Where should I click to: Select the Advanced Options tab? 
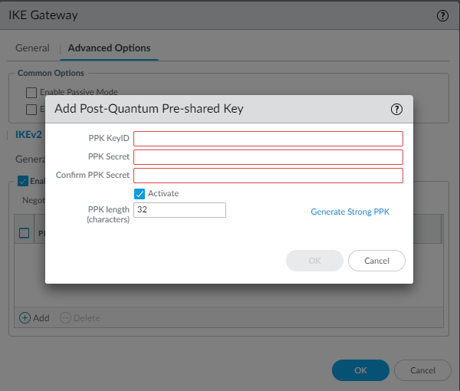pyautogui.click(x=109, y=48)
